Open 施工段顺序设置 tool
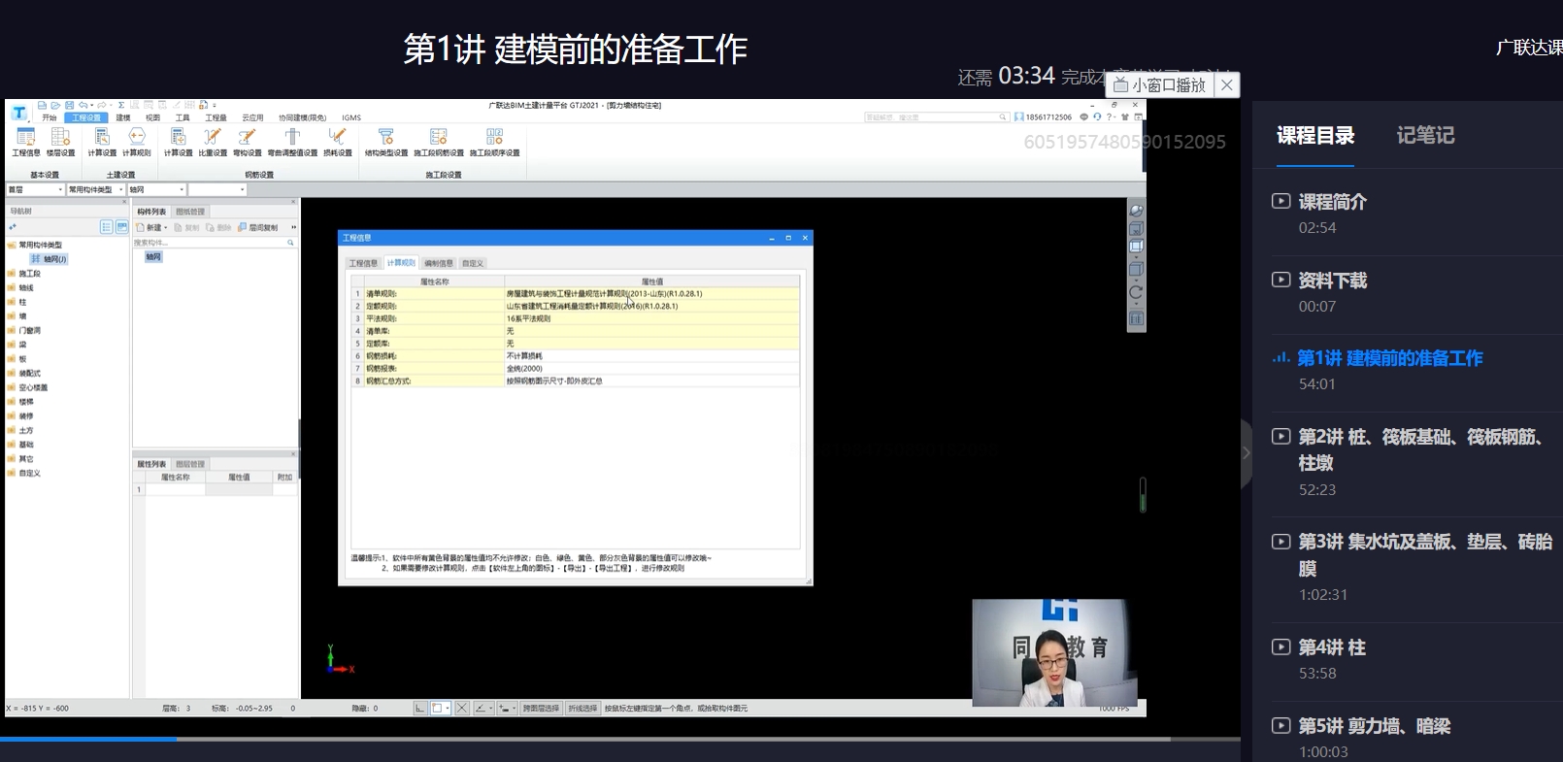This screenshot has width=1563, height=762. pos(495,142)
